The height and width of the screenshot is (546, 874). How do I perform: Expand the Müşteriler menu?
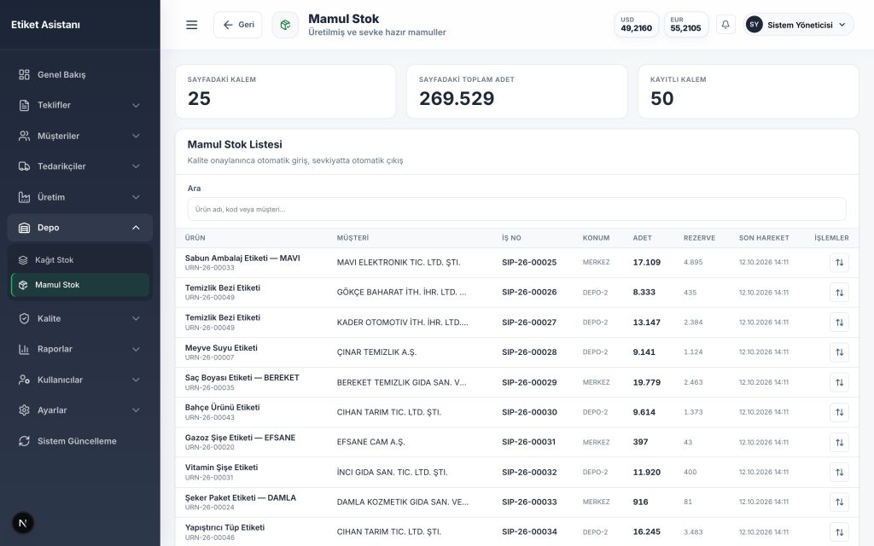pyautogui.click(x=80, y=136)
